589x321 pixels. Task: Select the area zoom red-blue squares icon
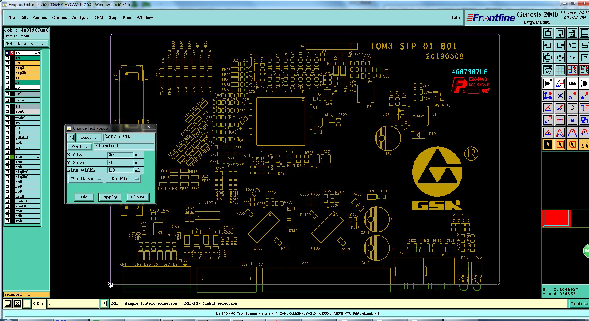click(560, 83)
